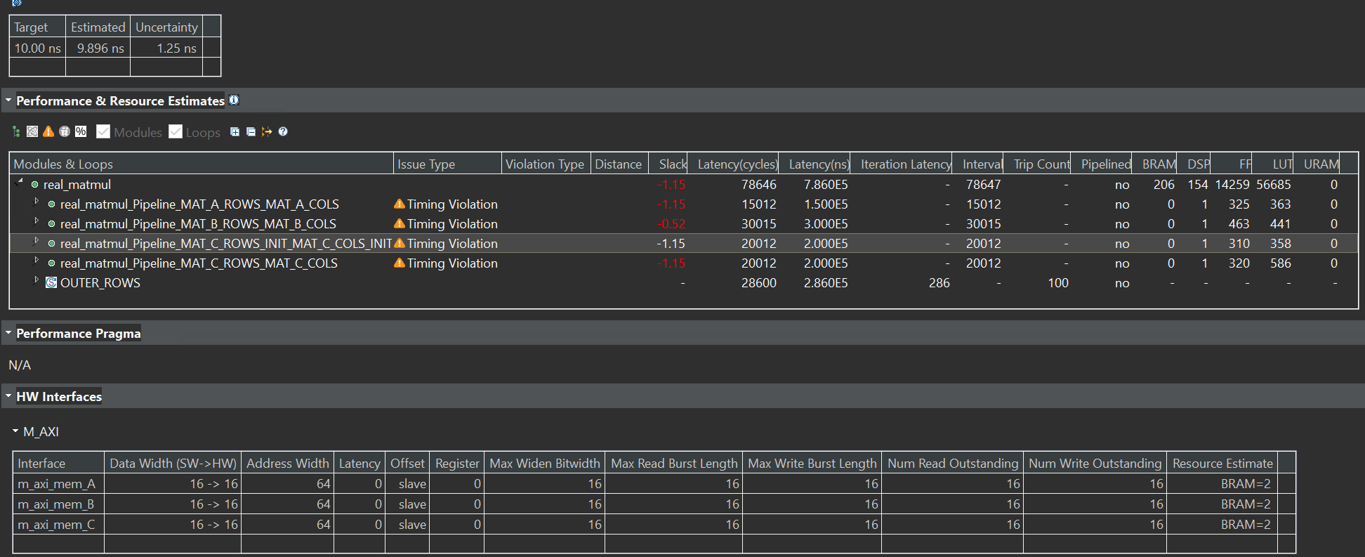Expand real_matmul_Pipeline_MAT_A_ROWS_MAT_A_COLS node
The width and height of the screenshot is (1365, 557).
pyautogui.click(x=37, y=202)
